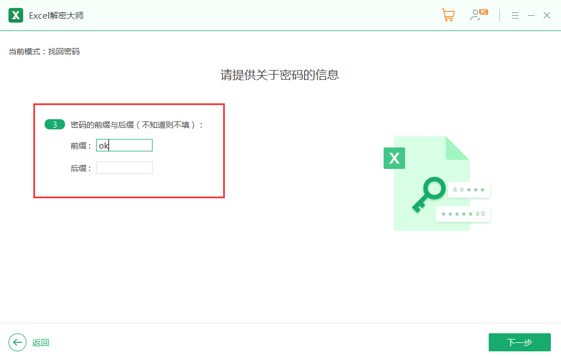Open the hamburger menu in title bar
Viewport: 561px width, 357px height.
[x=515, y=15]
